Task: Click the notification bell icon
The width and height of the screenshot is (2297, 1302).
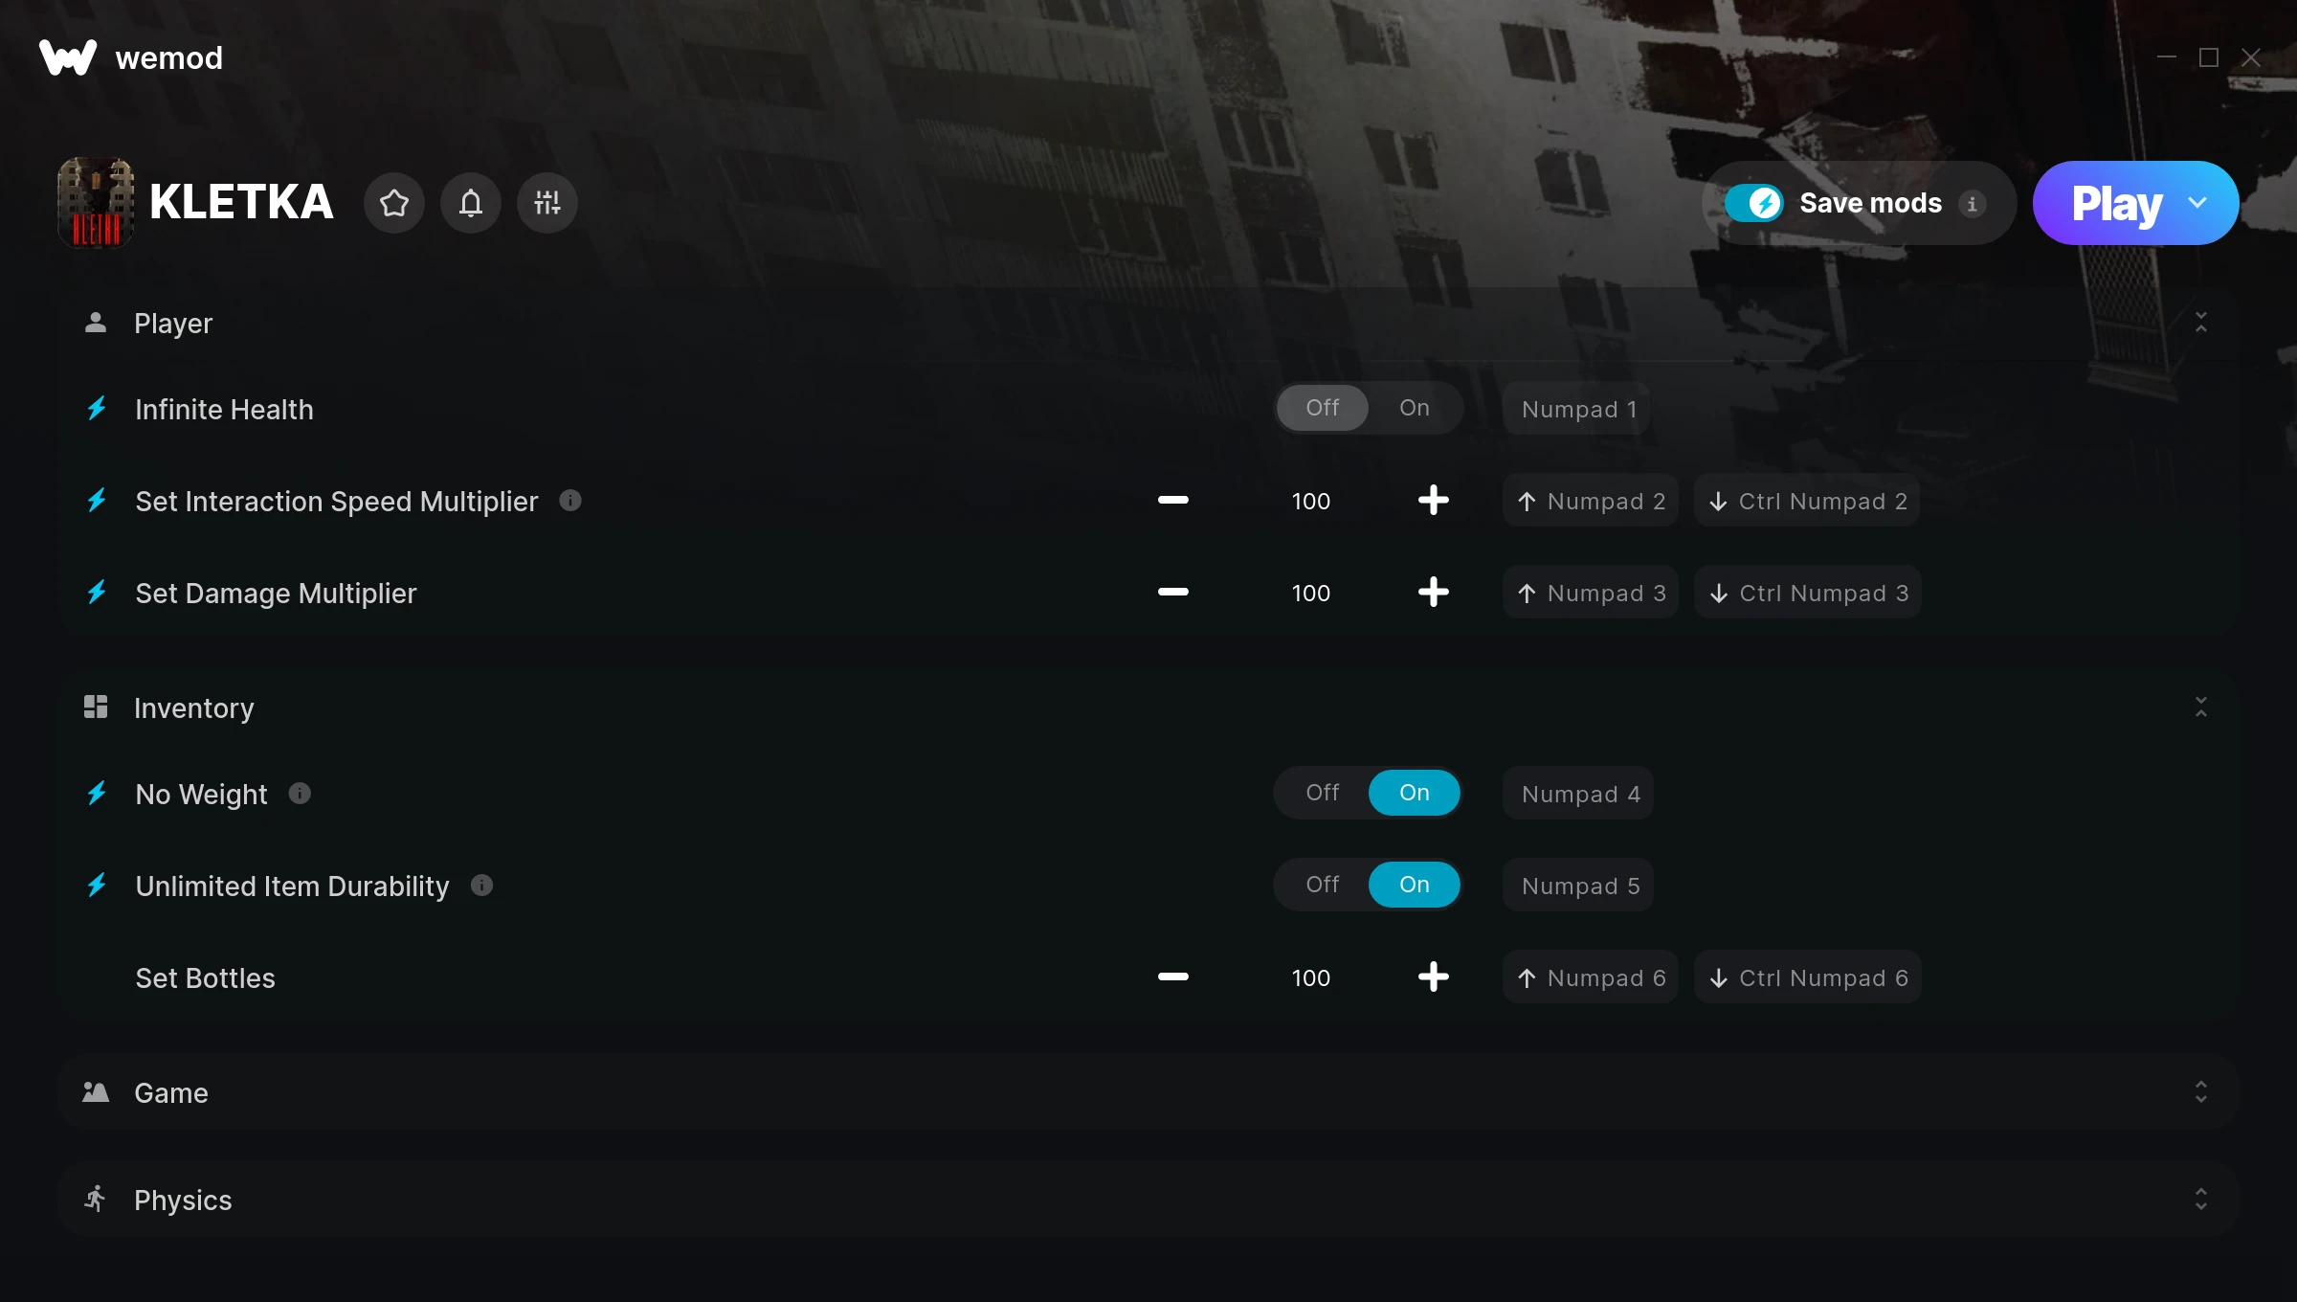Action: coord(470,202)
